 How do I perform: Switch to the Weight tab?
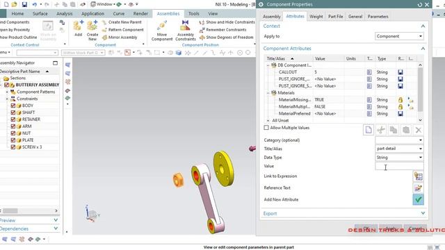pos(316,17)
